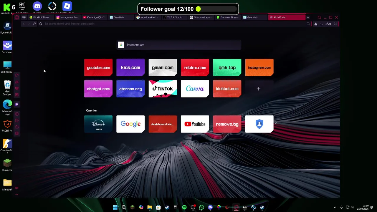Click the tab search magnifier icon
The width and height of the screenshot is (377, 212).
pyautogui.click(x=319, y=17)
